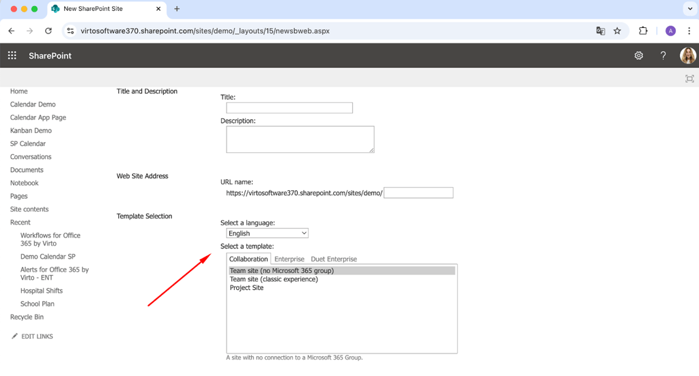Switch to the Duet Enterprise template tab
The height and width of the screenshot is (376, 699).
pos(334,259)
